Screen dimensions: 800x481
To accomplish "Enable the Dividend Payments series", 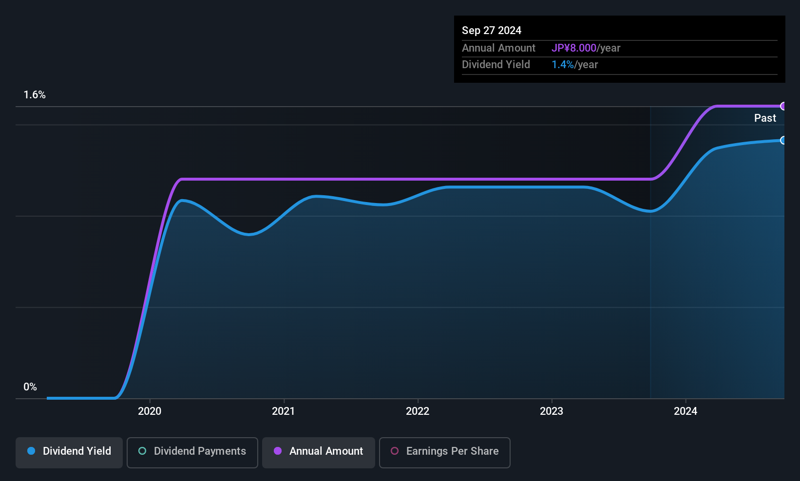I will tap(192, 453).
